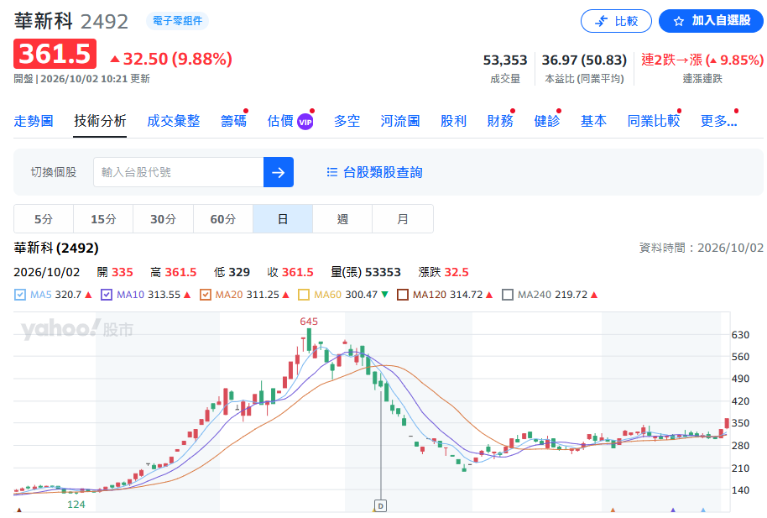Select the 日 daily chart interval
Viewport: 767px width, 518px height.
point(283,219)
